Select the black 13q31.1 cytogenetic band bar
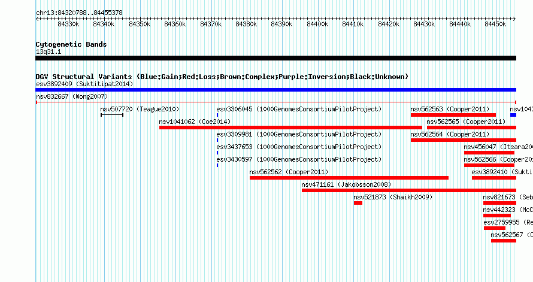The width and height of the screenshot is (533, 282). tap(275, 58)
